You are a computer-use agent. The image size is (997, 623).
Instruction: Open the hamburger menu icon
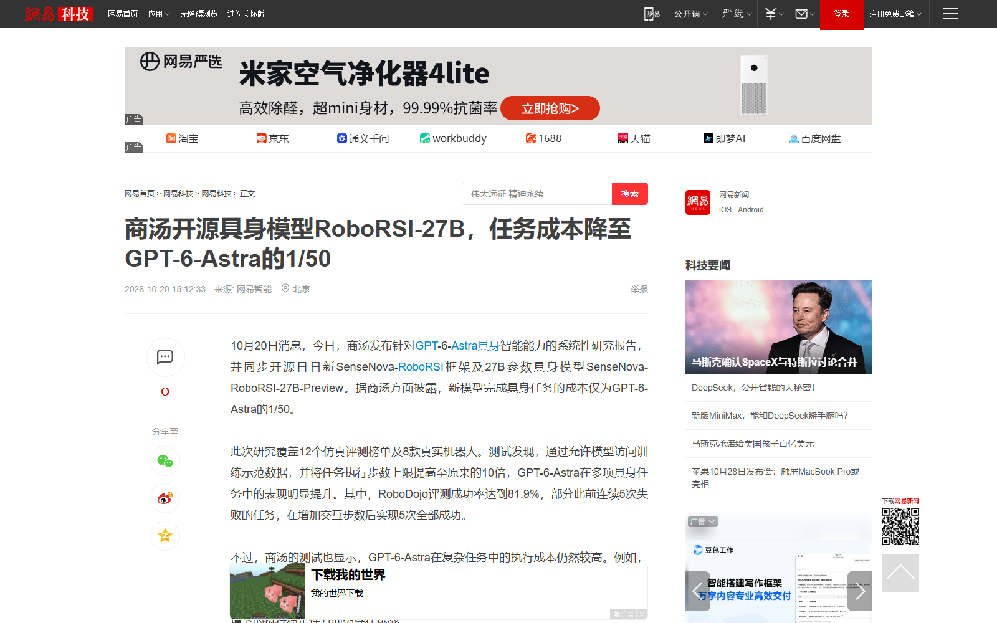click(x=951, y=14)
